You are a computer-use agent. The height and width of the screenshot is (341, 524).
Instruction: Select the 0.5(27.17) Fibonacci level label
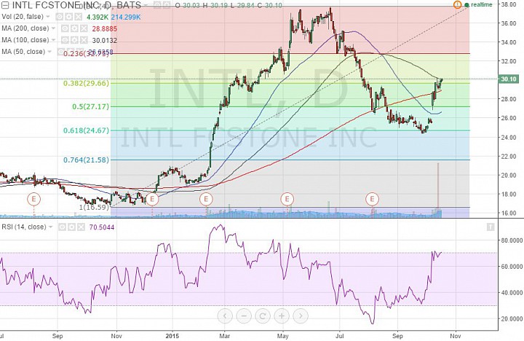point(90,106)
